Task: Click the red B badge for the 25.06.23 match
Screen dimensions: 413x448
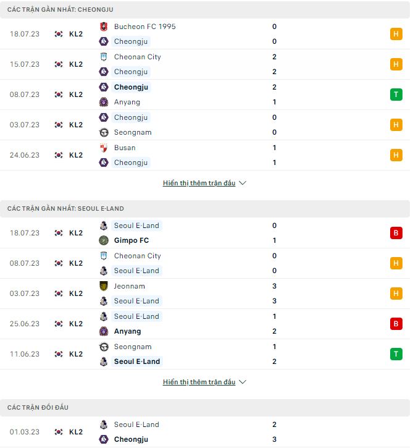Action: pyautogui.click(x=396, y=324)
